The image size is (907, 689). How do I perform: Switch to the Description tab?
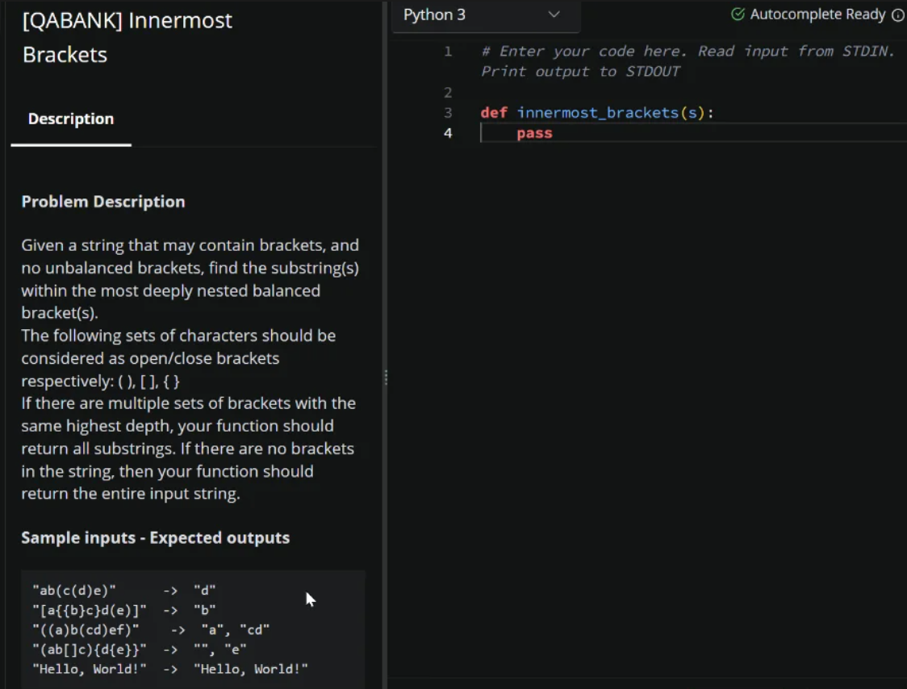[70, 119]
